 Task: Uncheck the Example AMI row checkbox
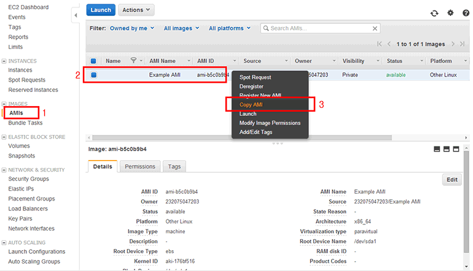[94, 75]
